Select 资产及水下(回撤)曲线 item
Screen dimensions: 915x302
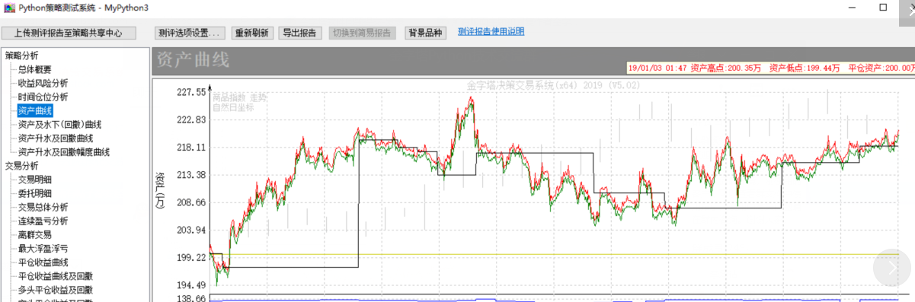coord(59,124)
